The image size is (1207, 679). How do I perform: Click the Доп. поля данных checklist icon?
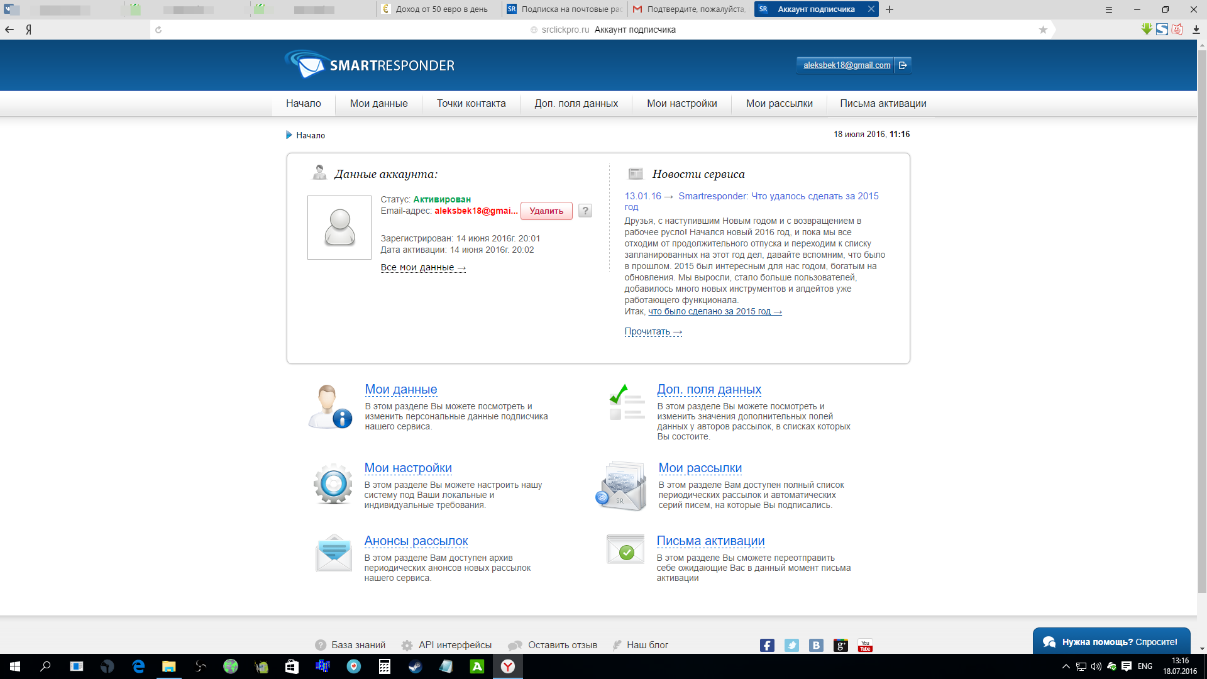(x=627, y=402)
